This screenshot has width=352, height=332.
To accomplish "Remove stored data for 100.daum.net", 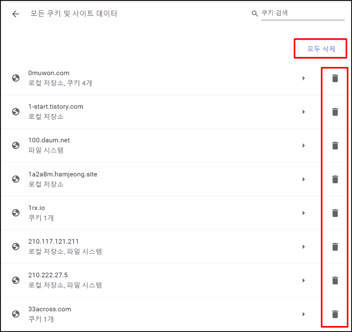I will pyautogui.click(x=335, y=145).
